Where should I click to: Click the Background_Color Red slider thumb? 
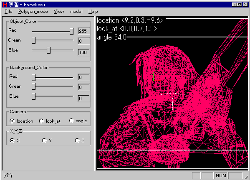click(33, 78)
